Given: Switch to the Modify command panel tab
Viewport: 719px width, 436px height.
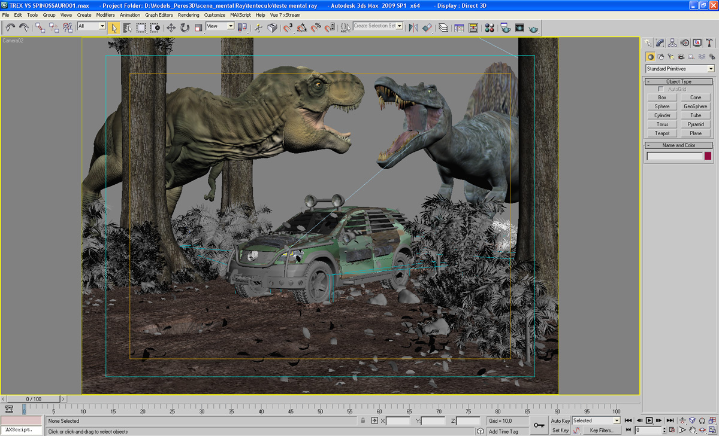Looking at the screenshot, I should coord(660,43).
